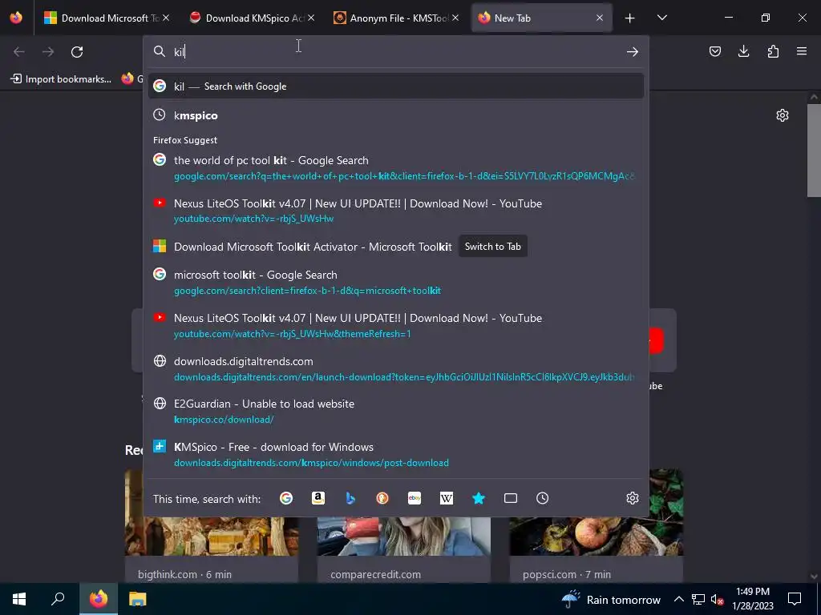Search history using clock icon

click(x=543, y=498)
